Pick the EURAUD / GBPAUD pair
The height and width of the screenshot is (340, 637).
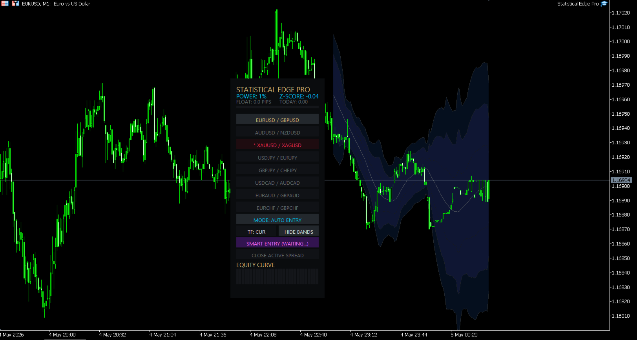(277, 195)
